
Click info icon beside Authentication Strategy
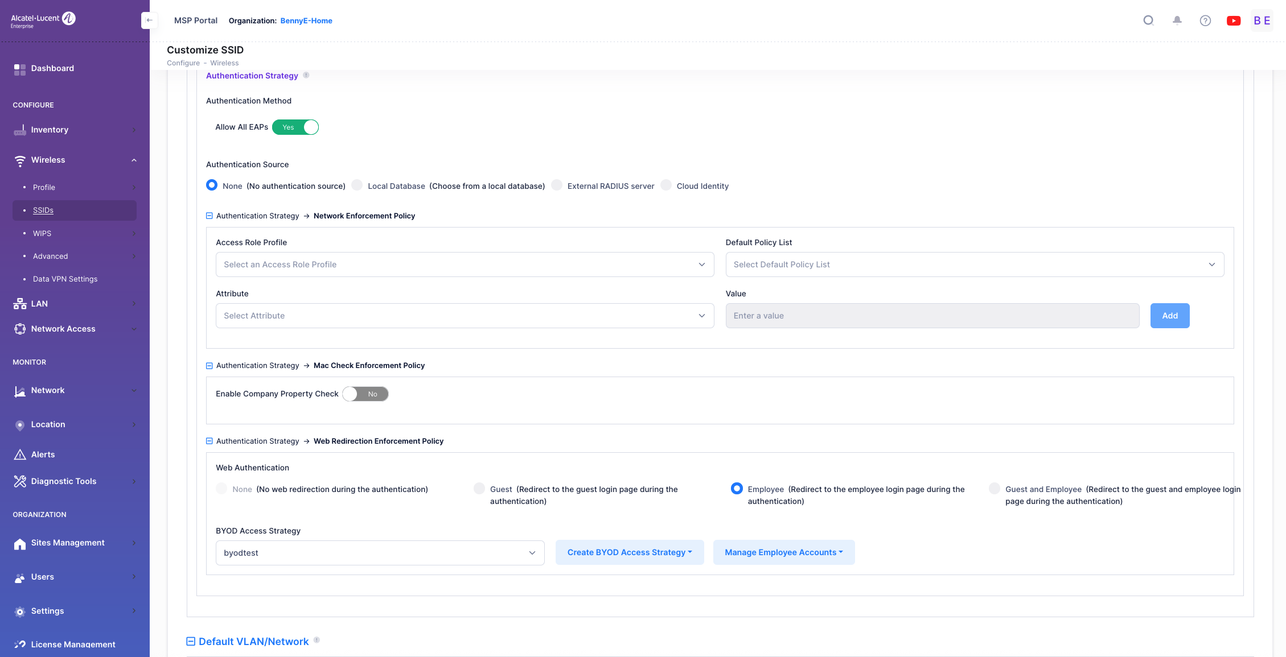tap(306, 75)
